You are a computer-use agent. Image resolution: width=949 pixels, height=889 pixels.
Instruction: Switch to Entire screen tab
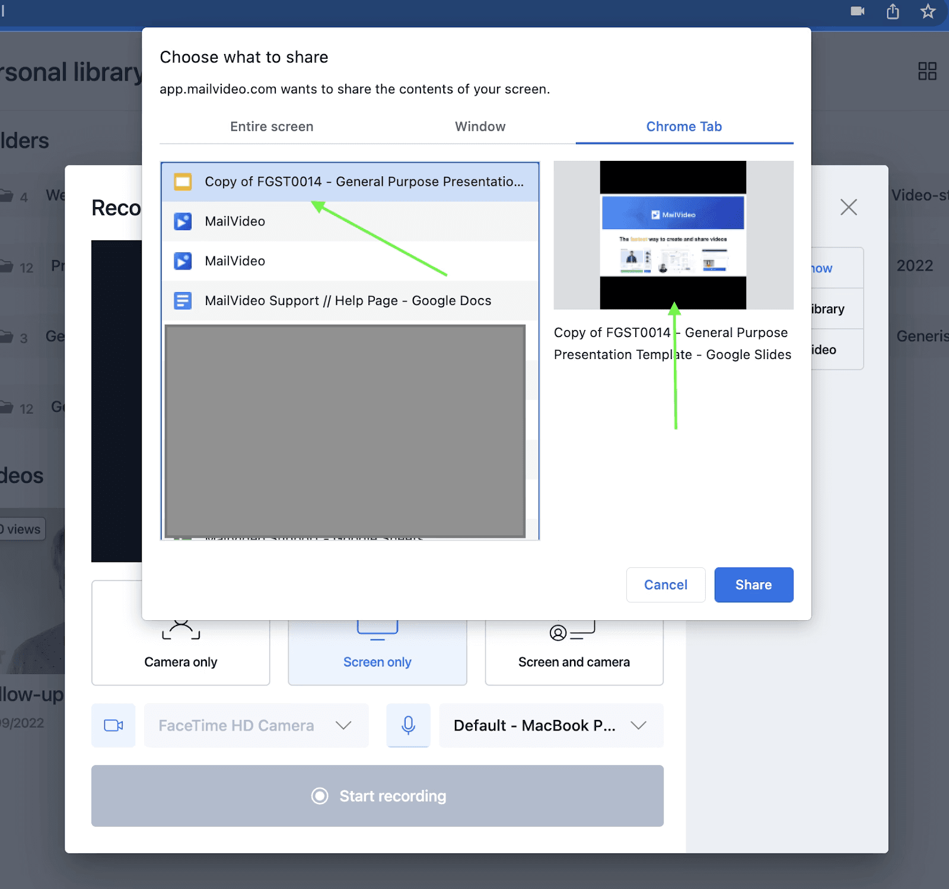pos(272,126)
